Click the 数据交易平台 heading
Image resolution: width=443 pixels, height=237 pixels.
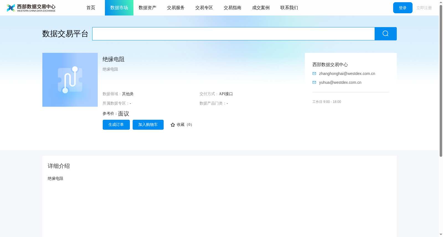(65, 34)
